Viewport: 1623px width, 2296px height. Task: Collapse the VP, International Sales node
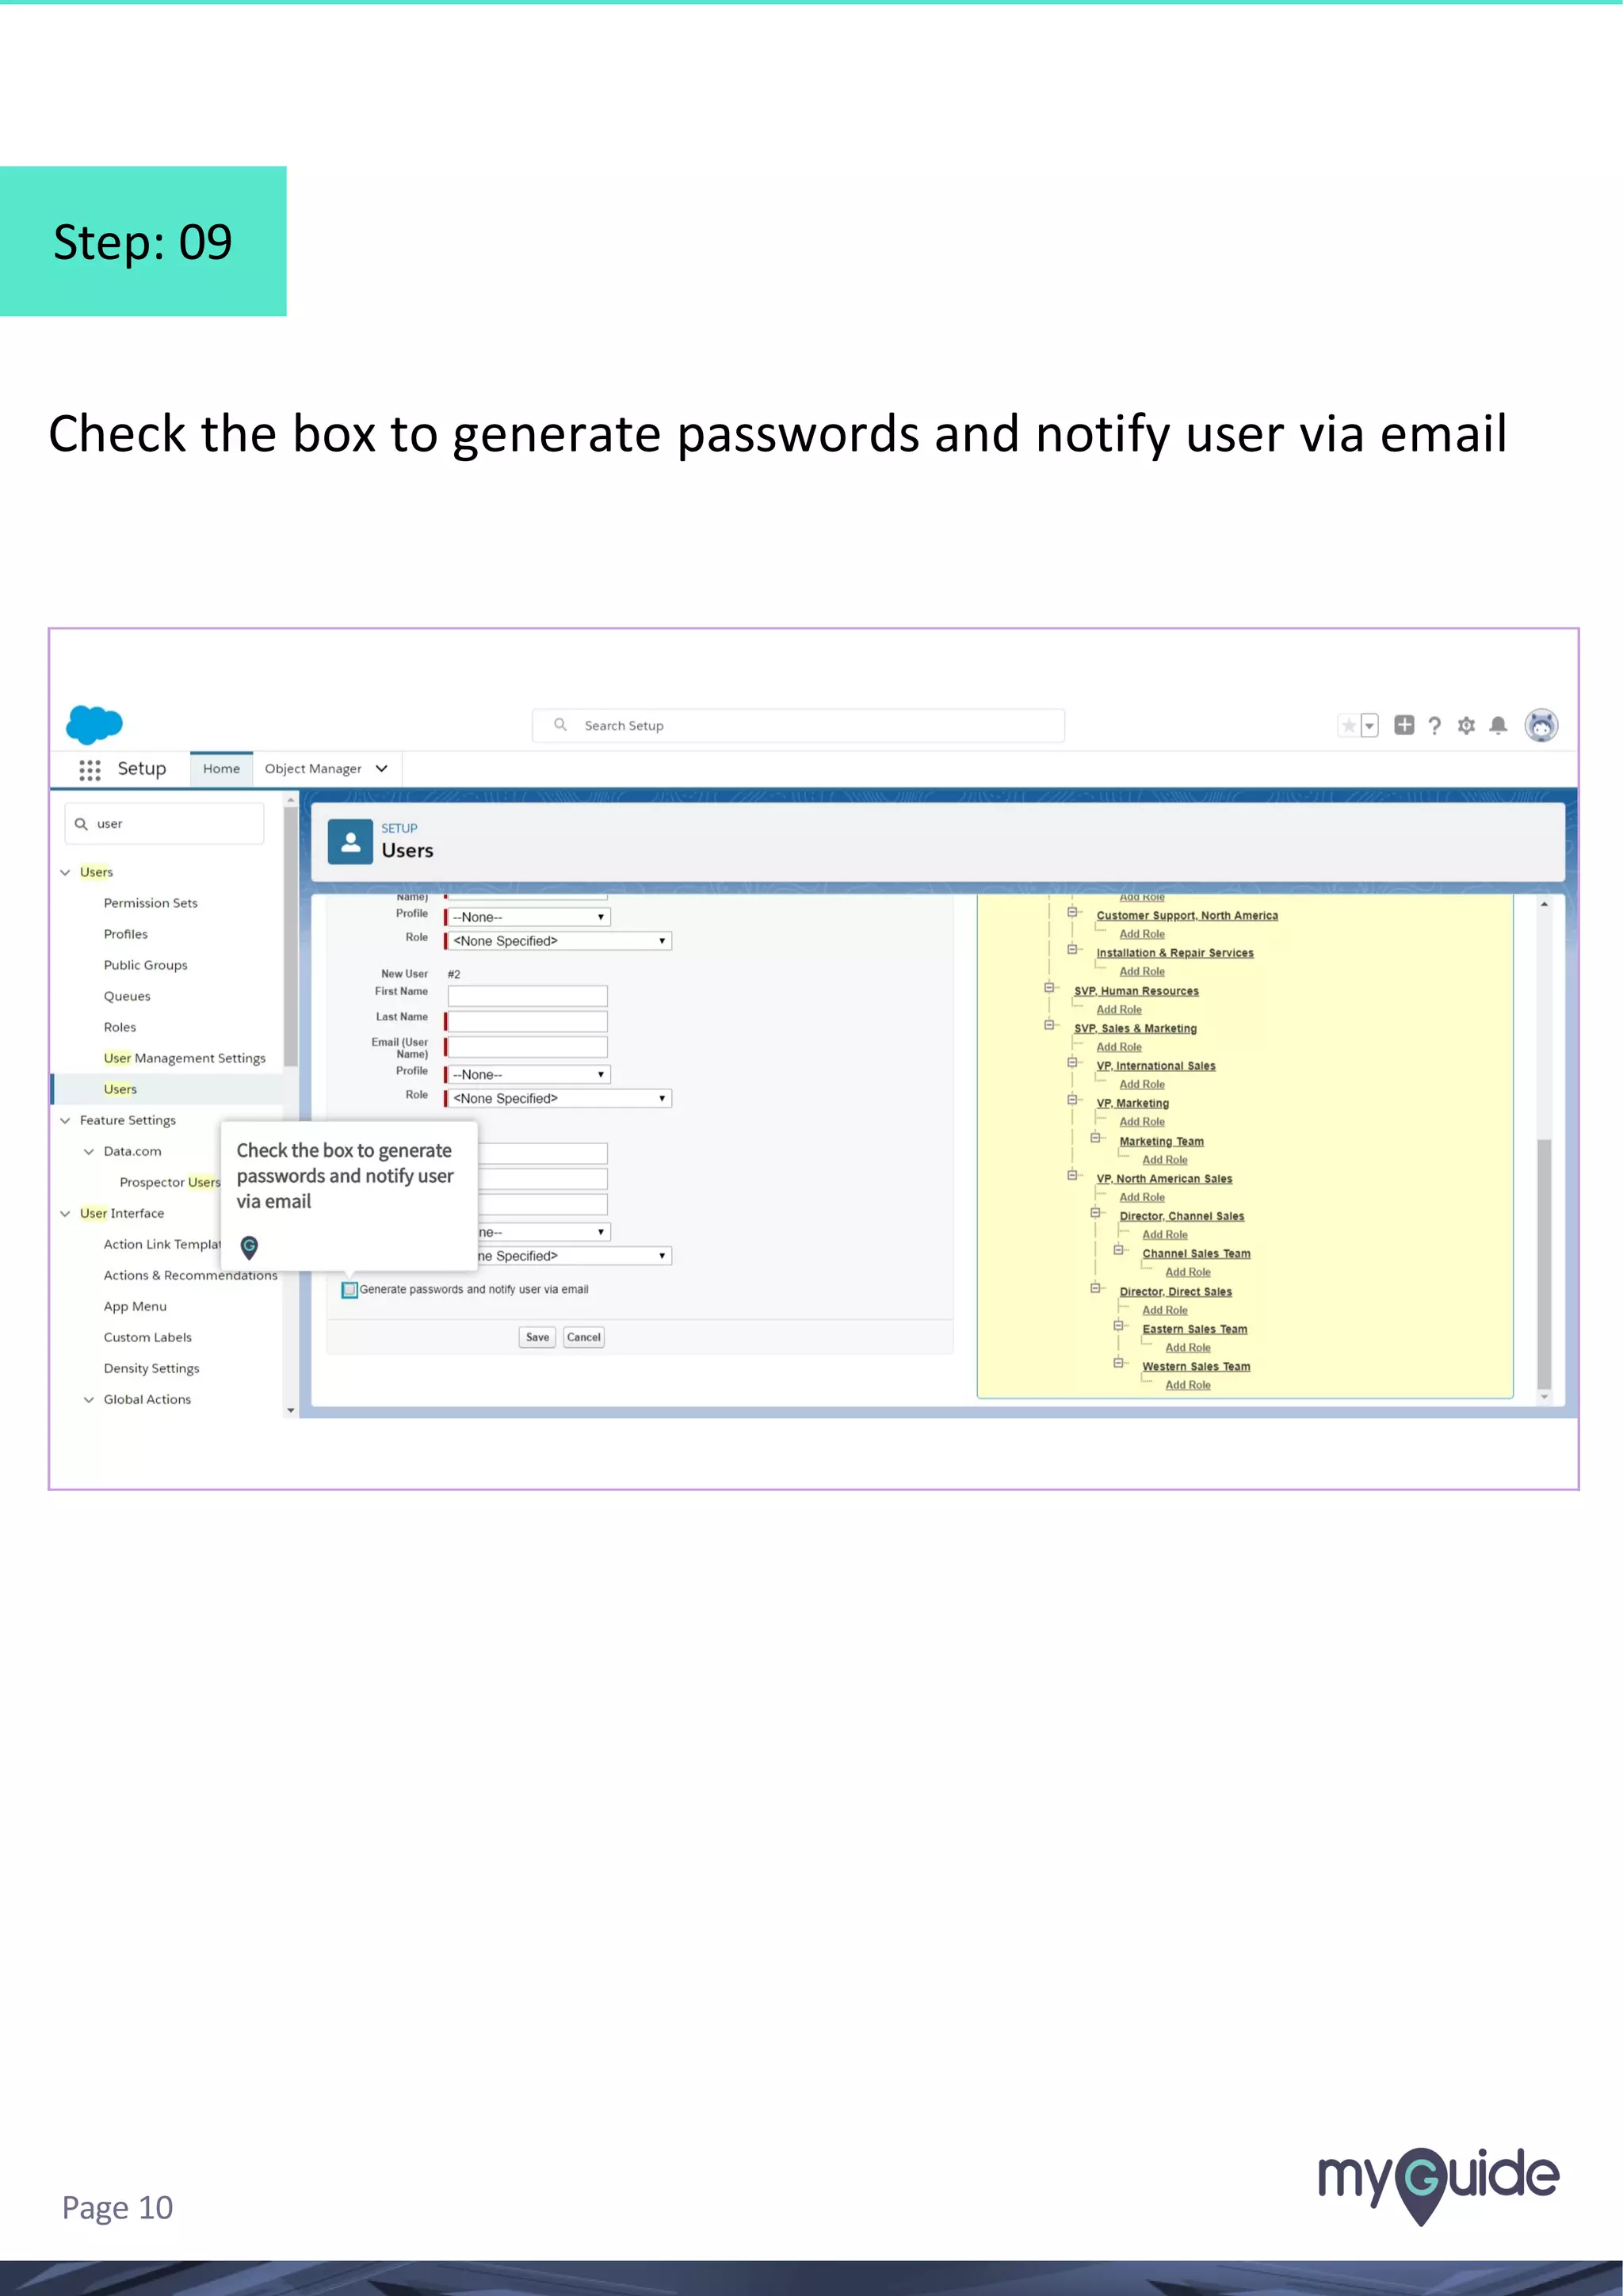pos(1073,1062)
